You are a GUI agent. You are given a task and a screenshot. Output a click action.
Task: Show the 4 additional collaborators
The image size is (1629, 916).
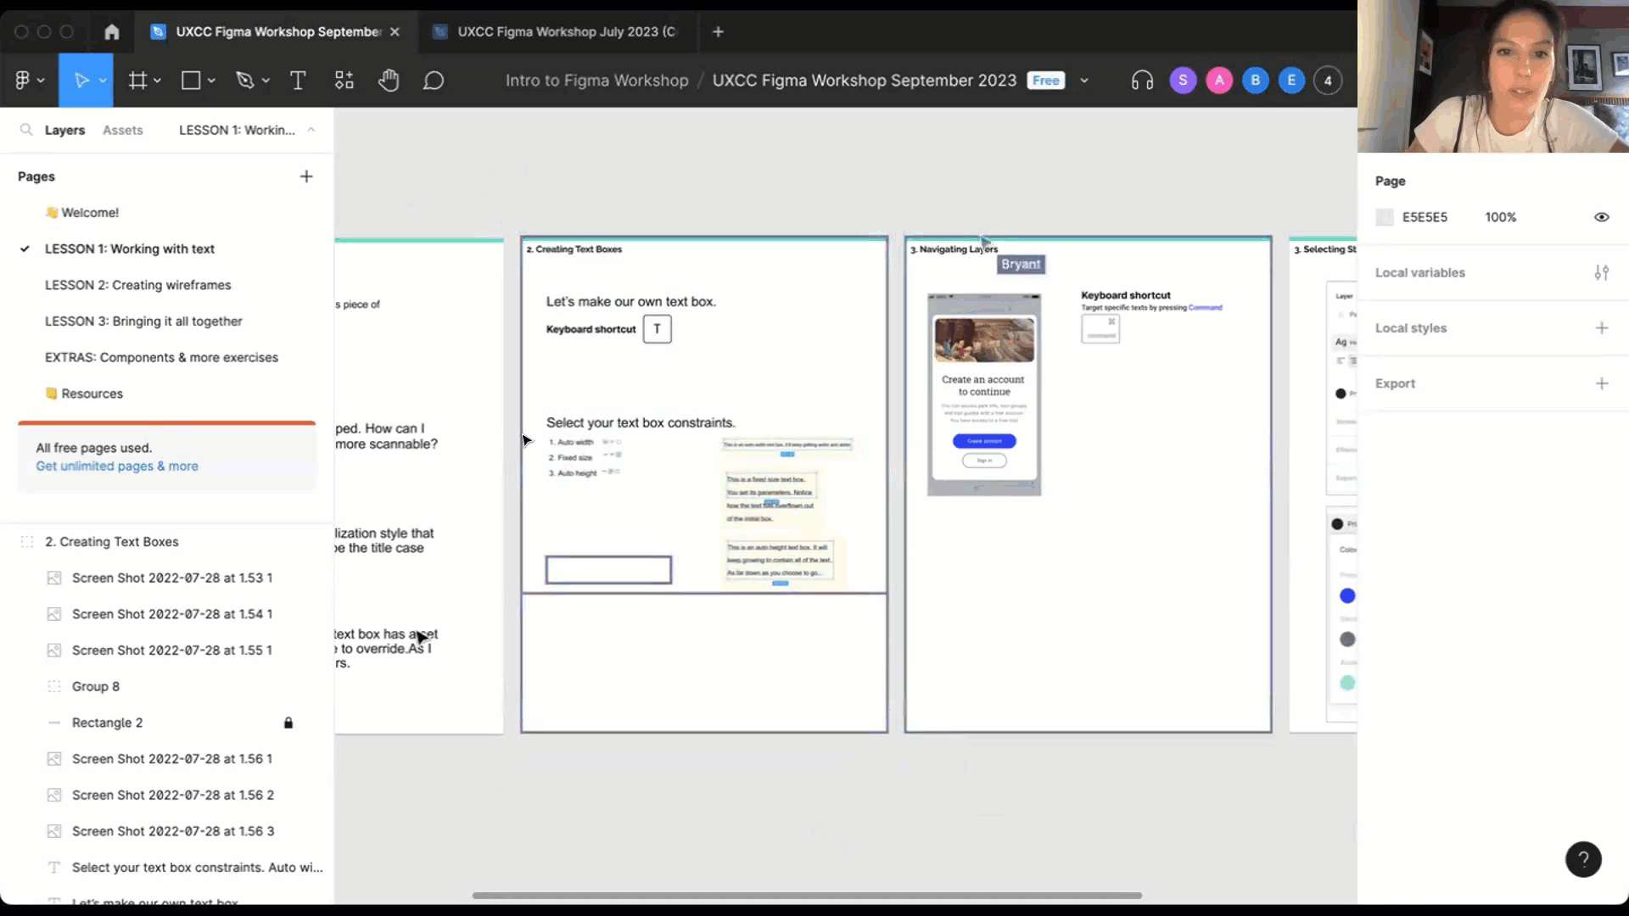(1328, 80)
